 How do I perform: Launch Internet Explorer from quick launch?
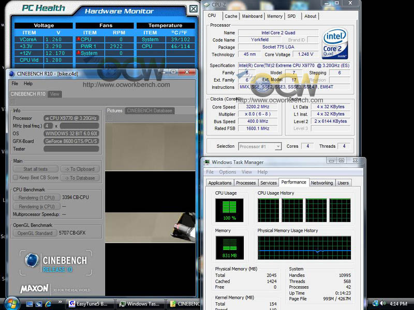coord(48,304)
